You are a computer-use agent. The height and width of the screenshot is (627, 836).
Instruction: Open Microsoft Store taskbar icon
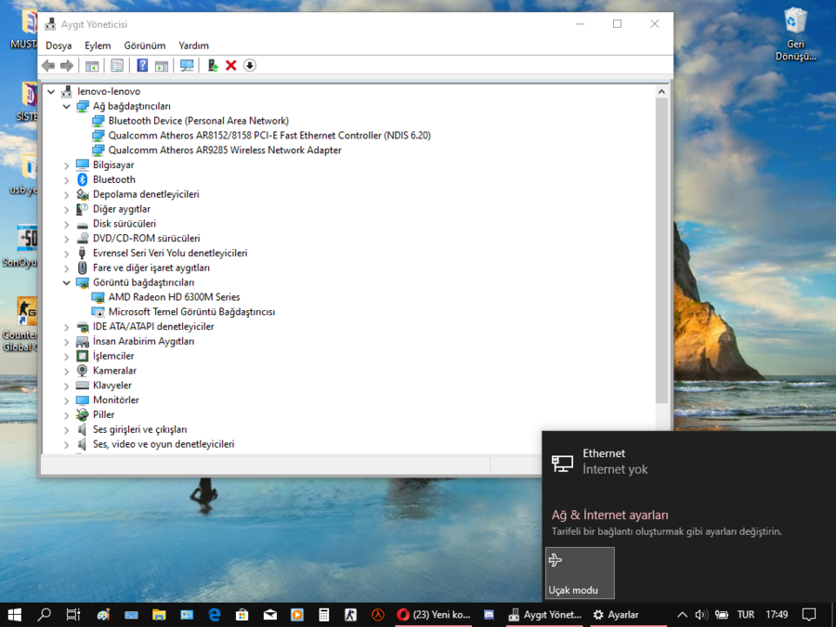pyautogui.click(x=242, y=615)
